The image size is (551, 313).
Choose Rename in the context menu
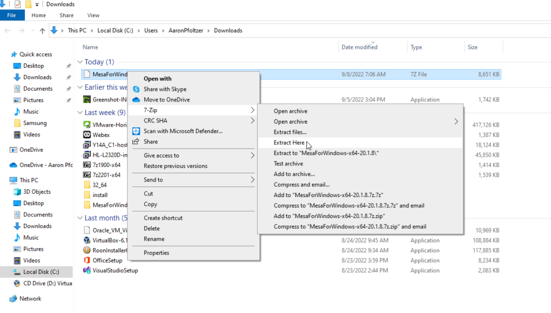(x=193, y=239)
